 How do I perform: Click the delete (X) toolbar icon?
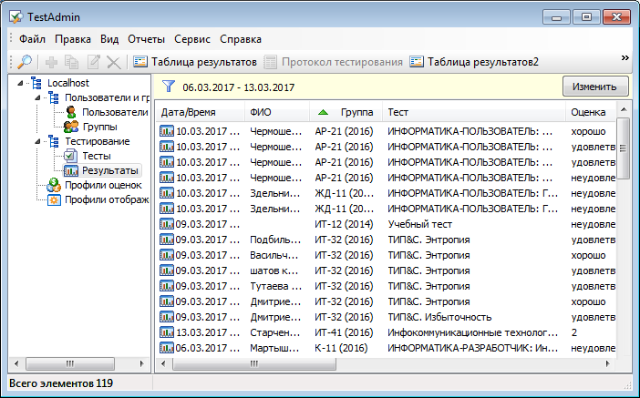tap(113, 63)
